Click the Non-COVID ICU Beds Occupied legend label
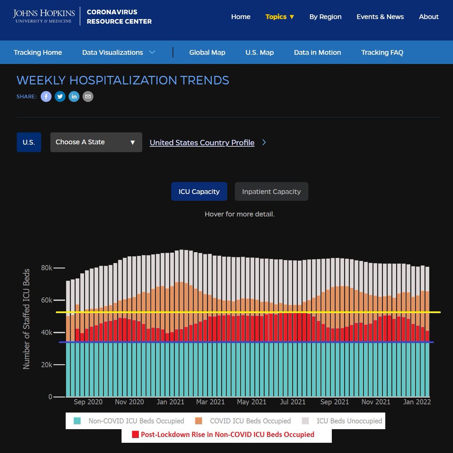This screenshot has width=453, height=453. (136, 421)
